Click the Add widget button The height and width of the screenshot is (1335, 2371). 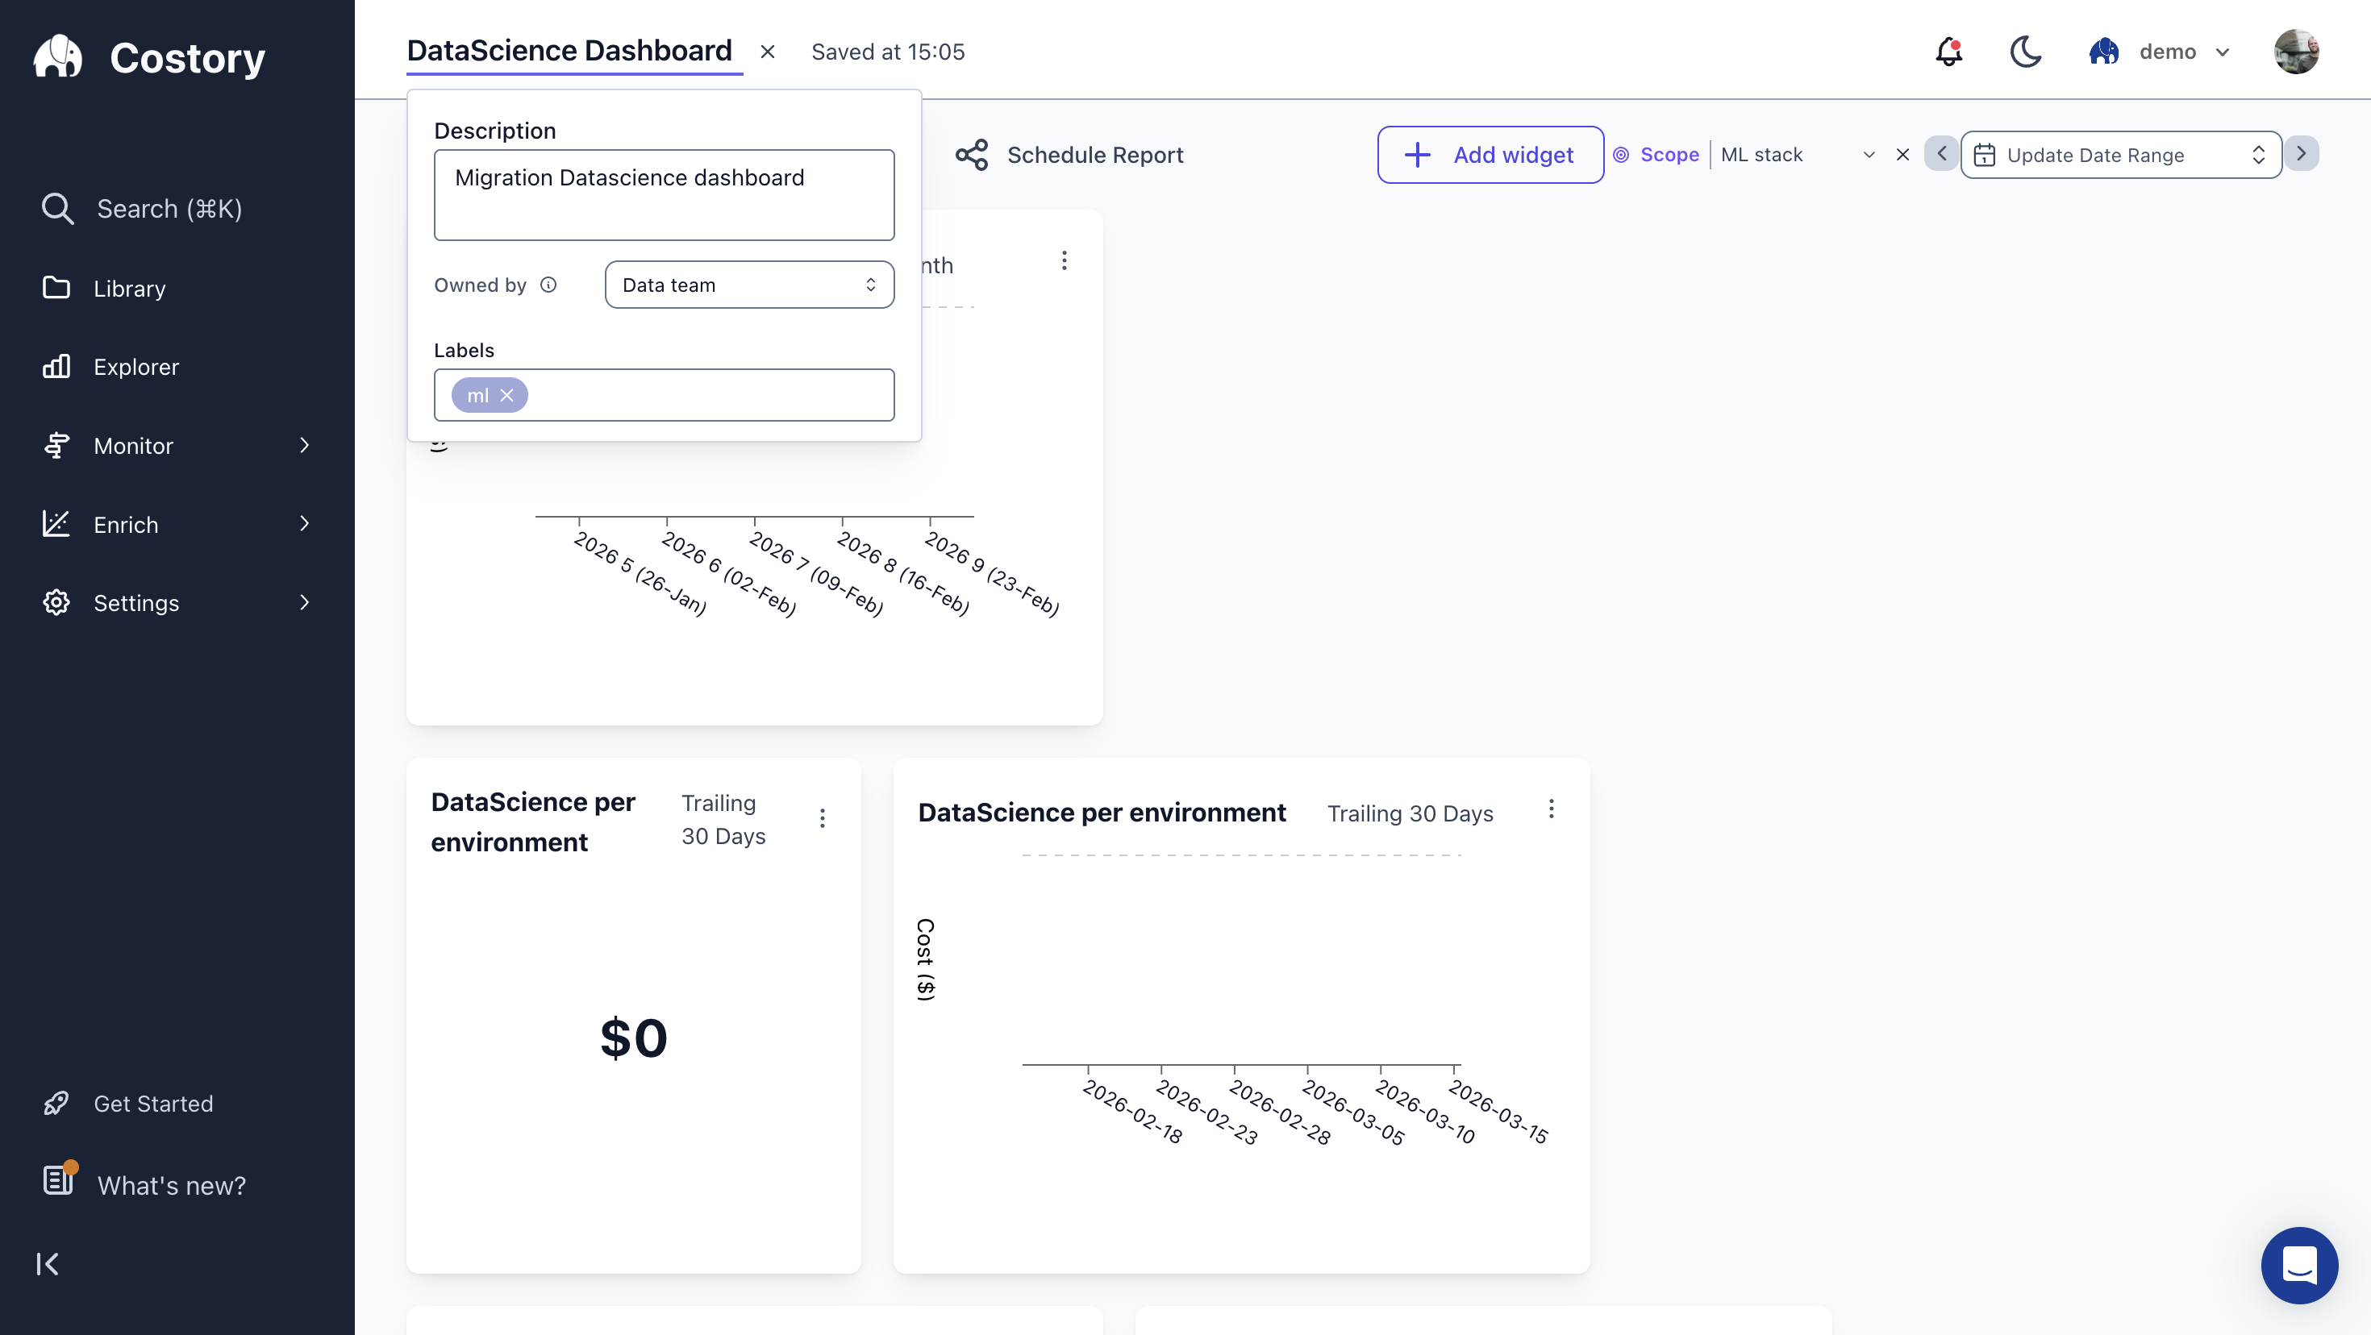(1490, 155)
